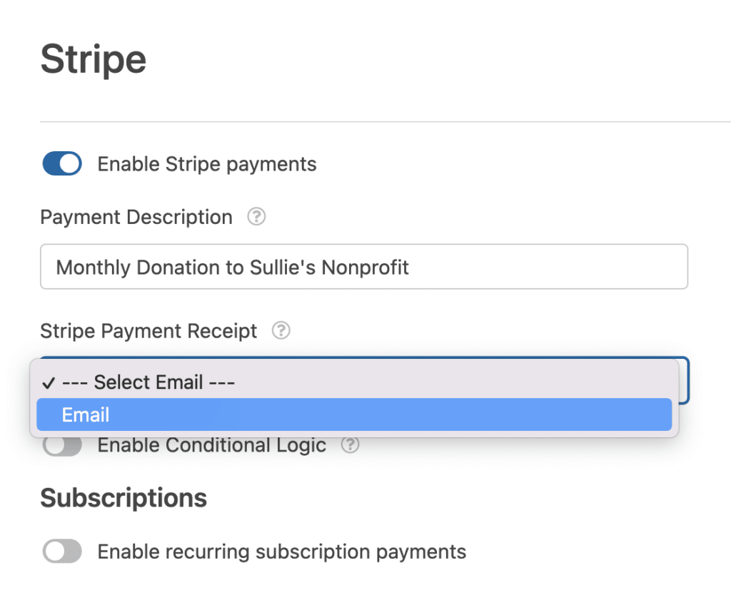
Task: Choose the Select Email placeholder option
Action: [x=143, y=382]
